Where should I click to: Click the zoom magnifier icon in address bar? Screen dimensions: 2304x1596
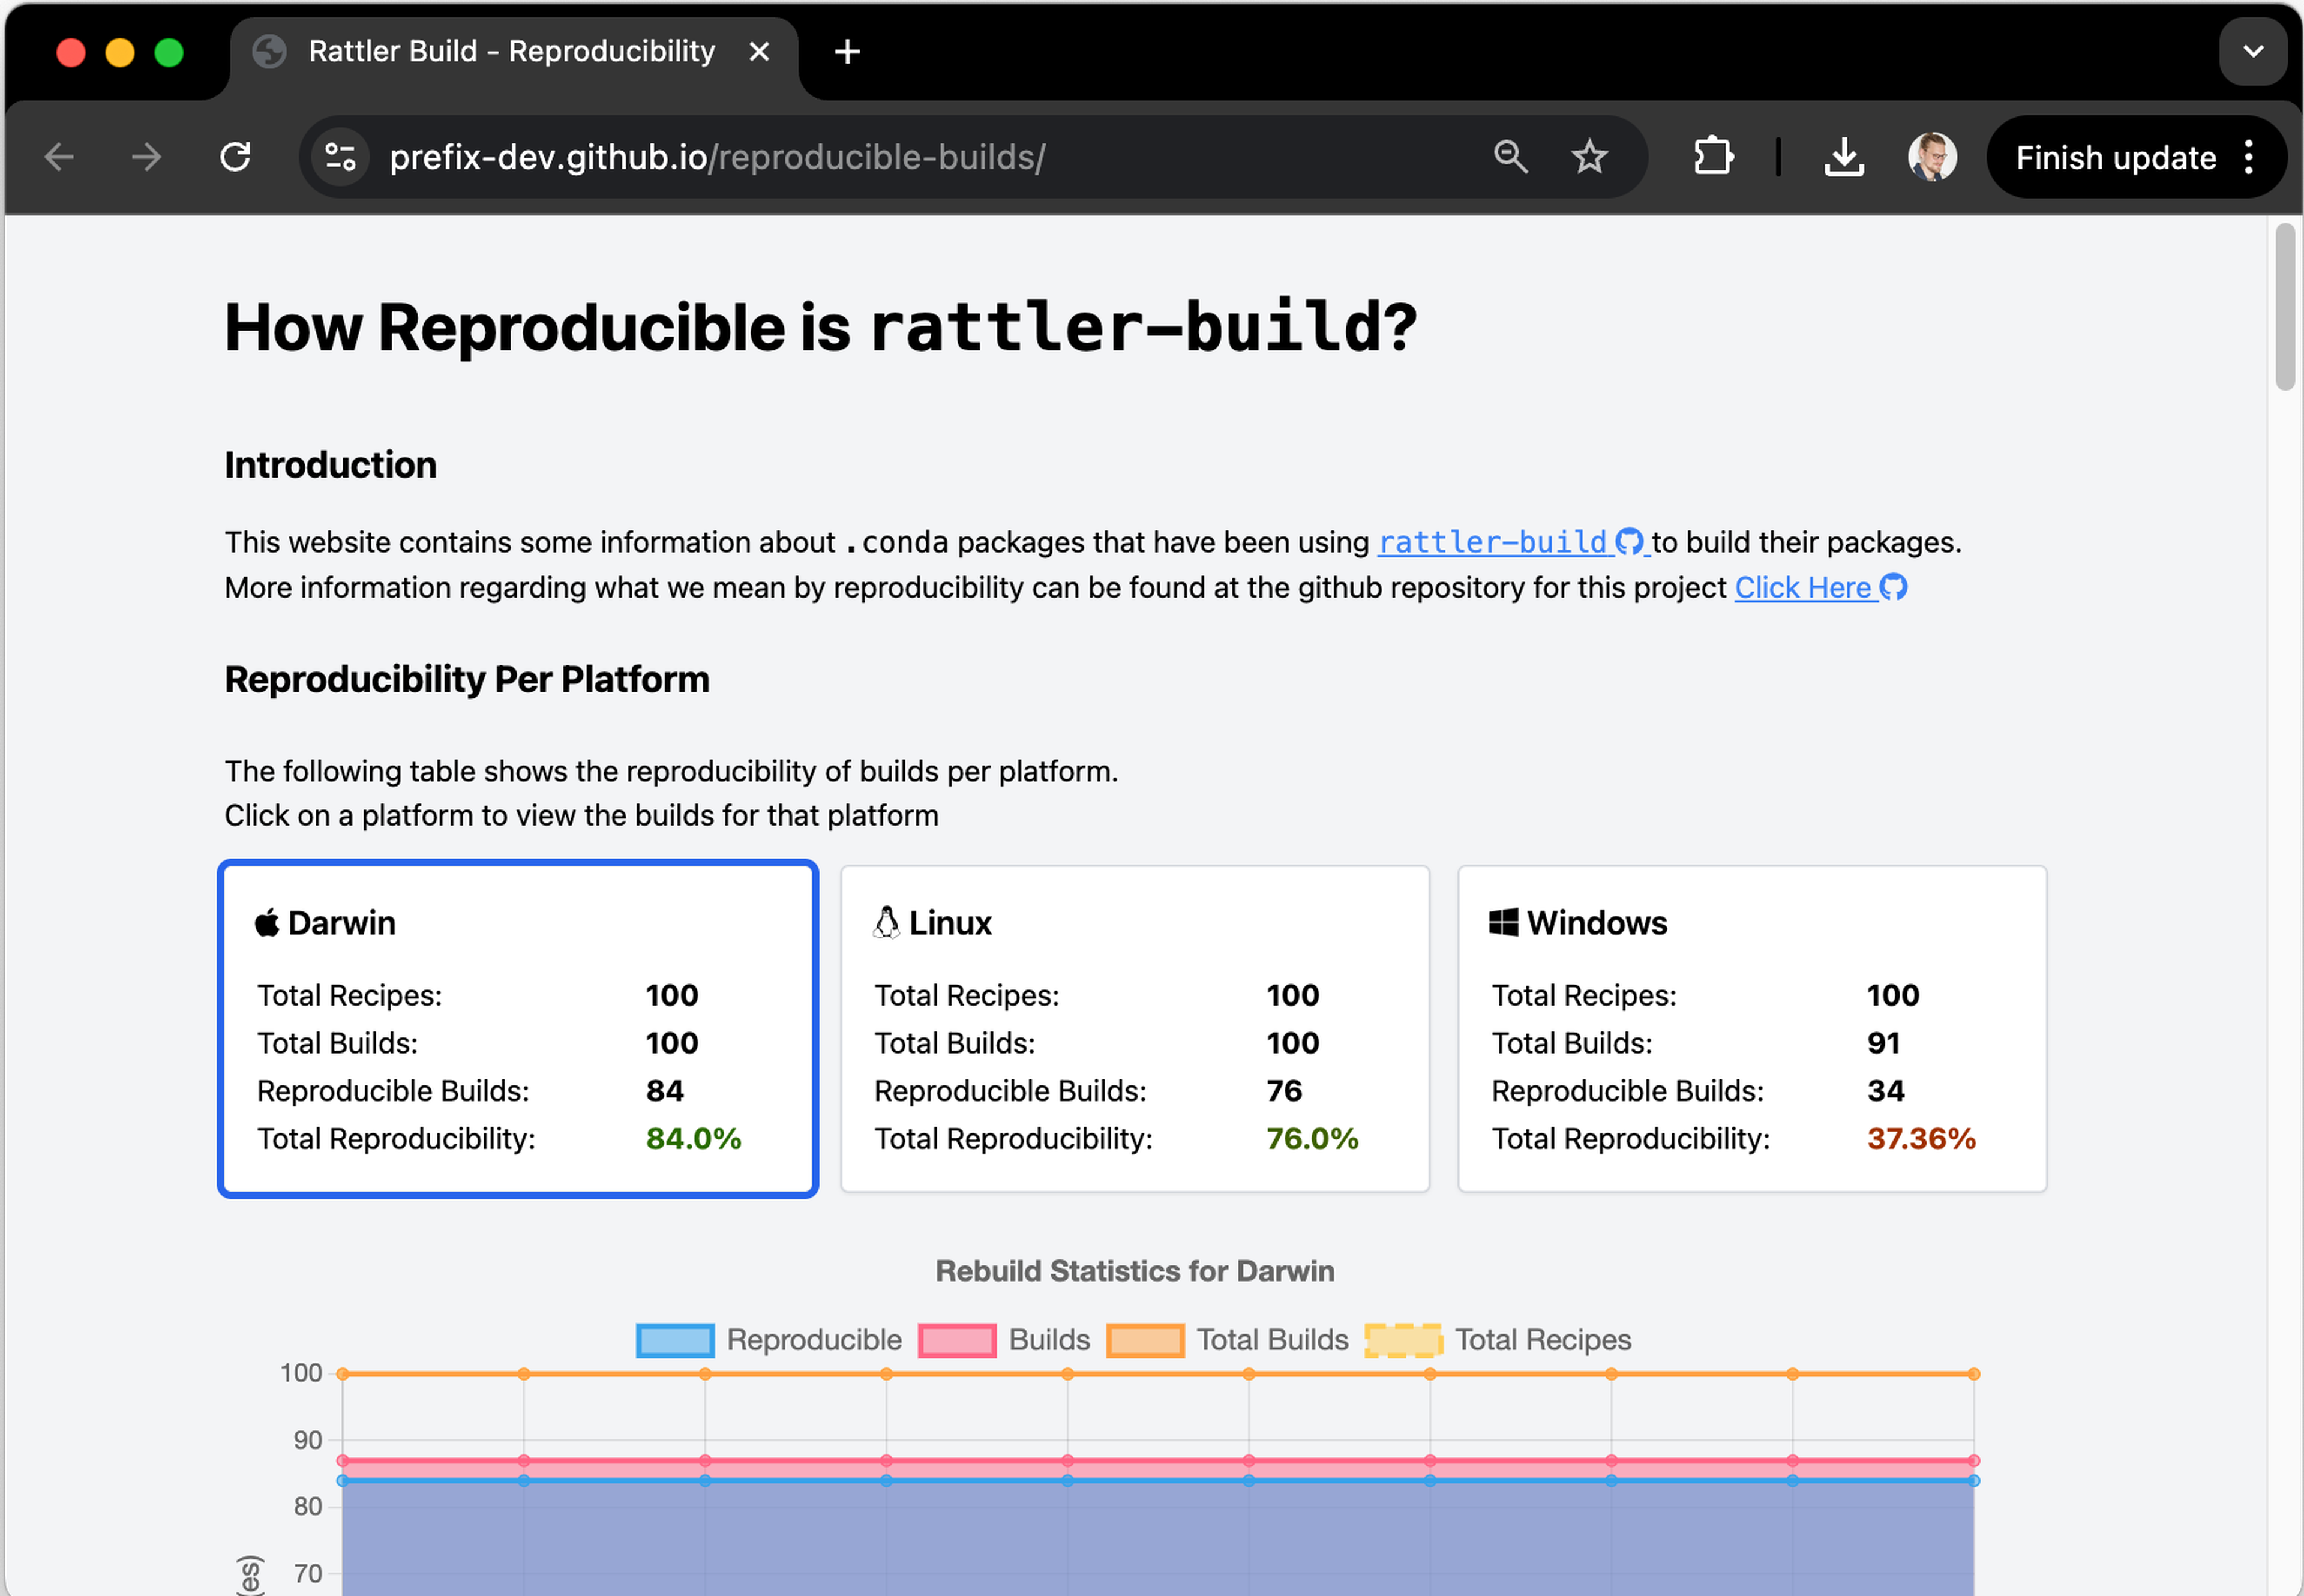[x=1510, y=157]
